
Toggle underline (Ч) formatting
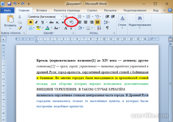click(x=42, y=22)
